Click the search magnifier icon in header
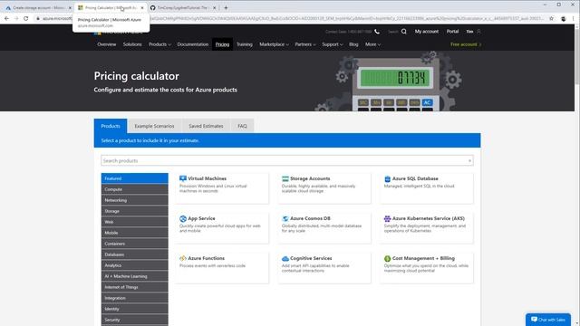 coord(404,32)
